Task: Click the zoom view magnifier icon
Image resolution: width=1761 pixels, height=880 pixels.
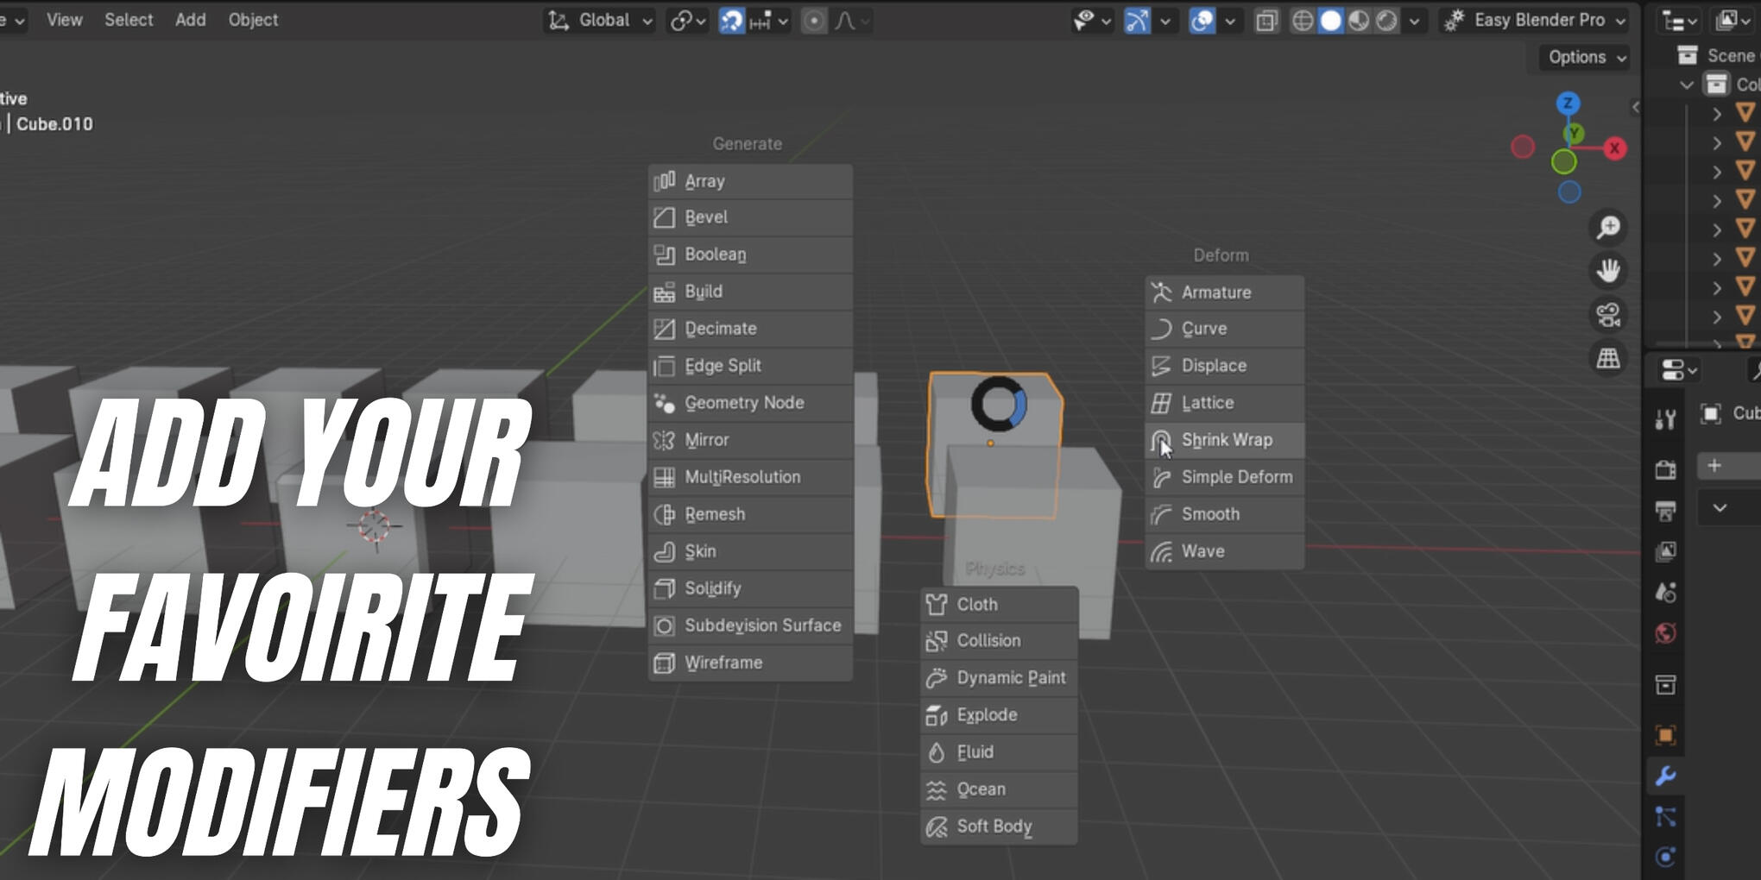Action: (x=1607, y=228)
